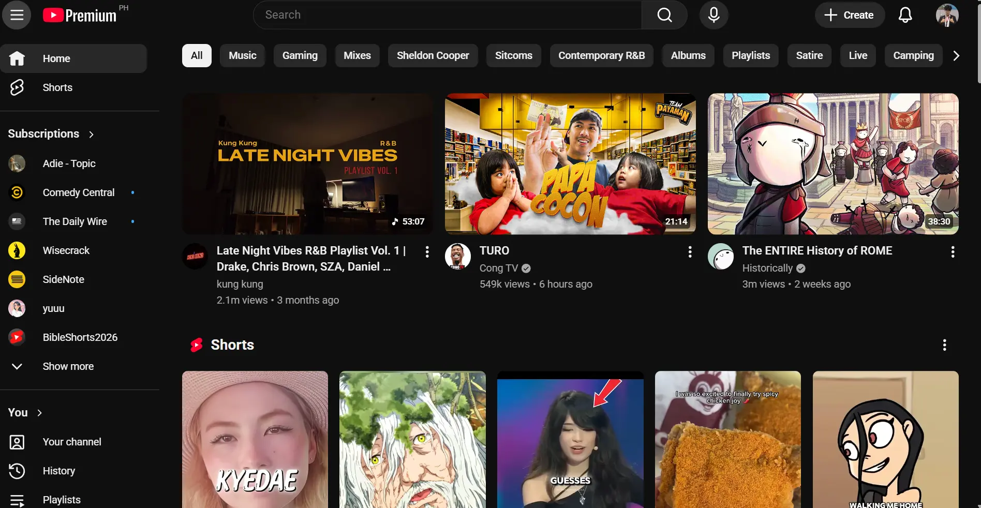
Task: Go to Historically channel name link
Action: coord(767,268)
